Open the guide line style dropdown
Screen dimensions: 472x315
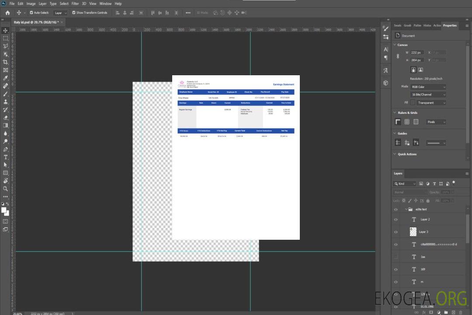pyautogui.click(x=436, y=143)
